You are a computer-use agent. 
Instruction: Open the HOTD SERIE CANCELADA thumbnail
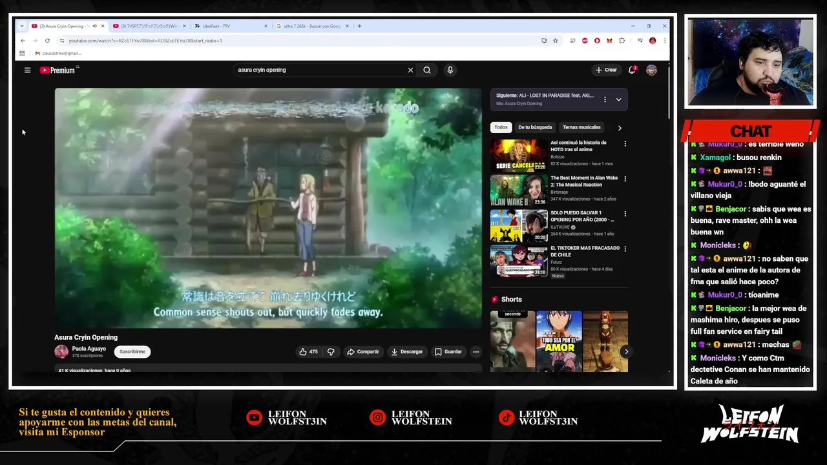pos(519,155)
